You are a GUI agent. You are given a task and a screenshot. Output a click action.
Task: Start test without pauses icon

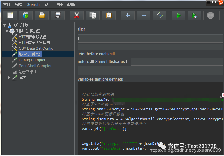[194, 15]
